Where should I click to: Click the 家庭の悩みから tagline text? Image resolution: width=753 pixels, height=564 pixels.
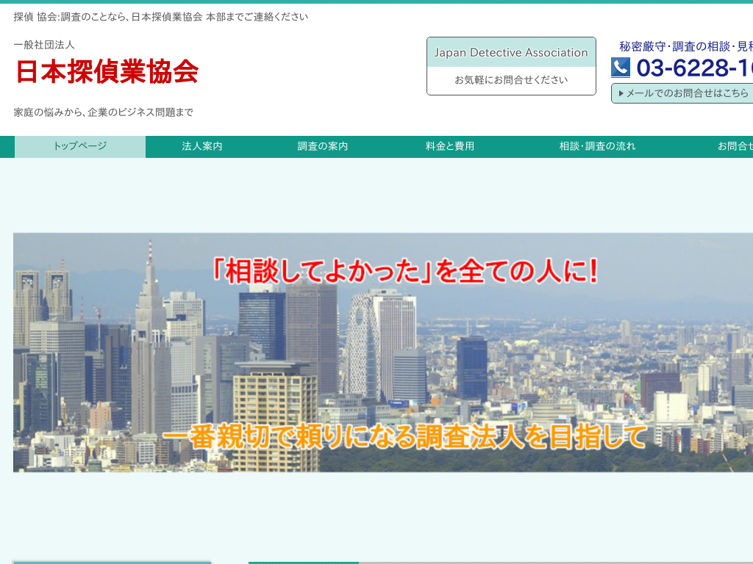pos(104,112)
